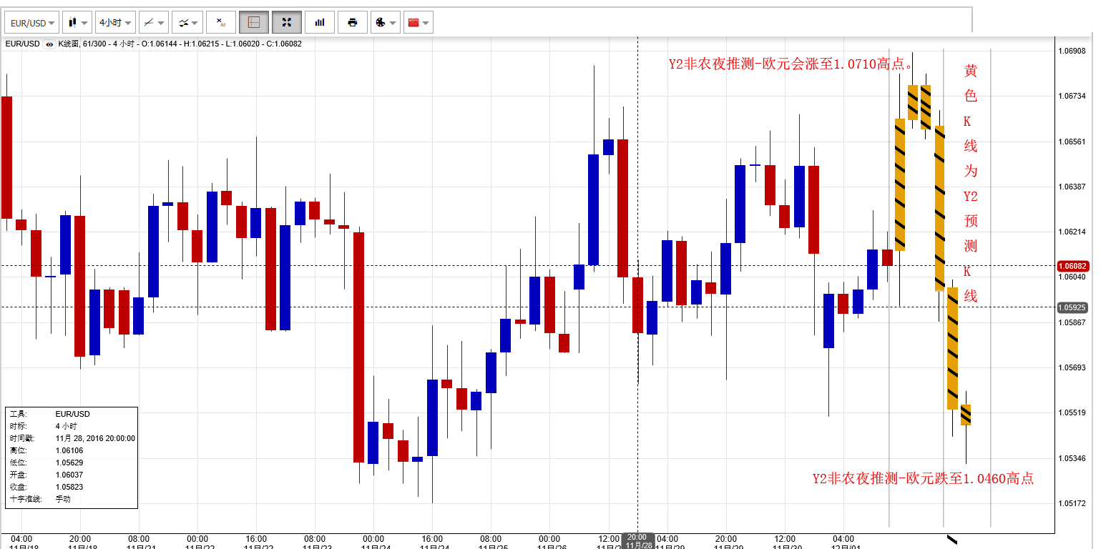This screenshot has width=1116, height=549.
Task: Click the K线图 OHLC info text
Action: pos(180,44)
